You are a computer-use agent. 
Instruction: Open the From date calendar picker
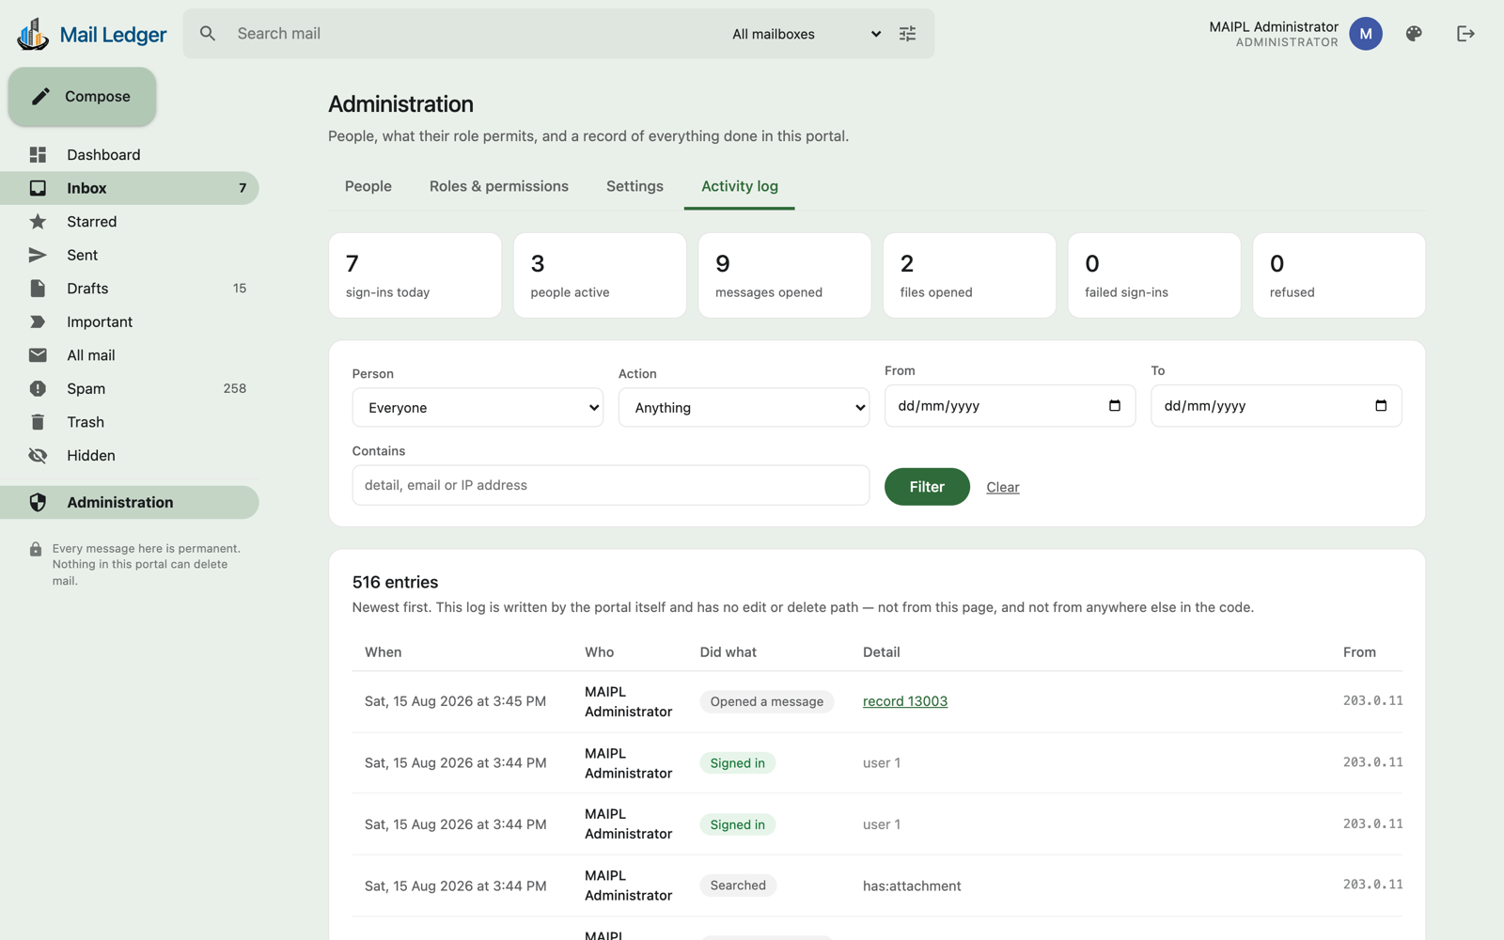click(x=1115, y=406)
